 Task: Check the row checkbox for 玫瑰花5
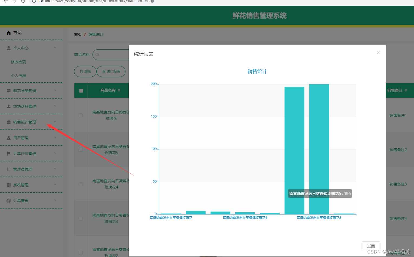click(x=81, y=150)
